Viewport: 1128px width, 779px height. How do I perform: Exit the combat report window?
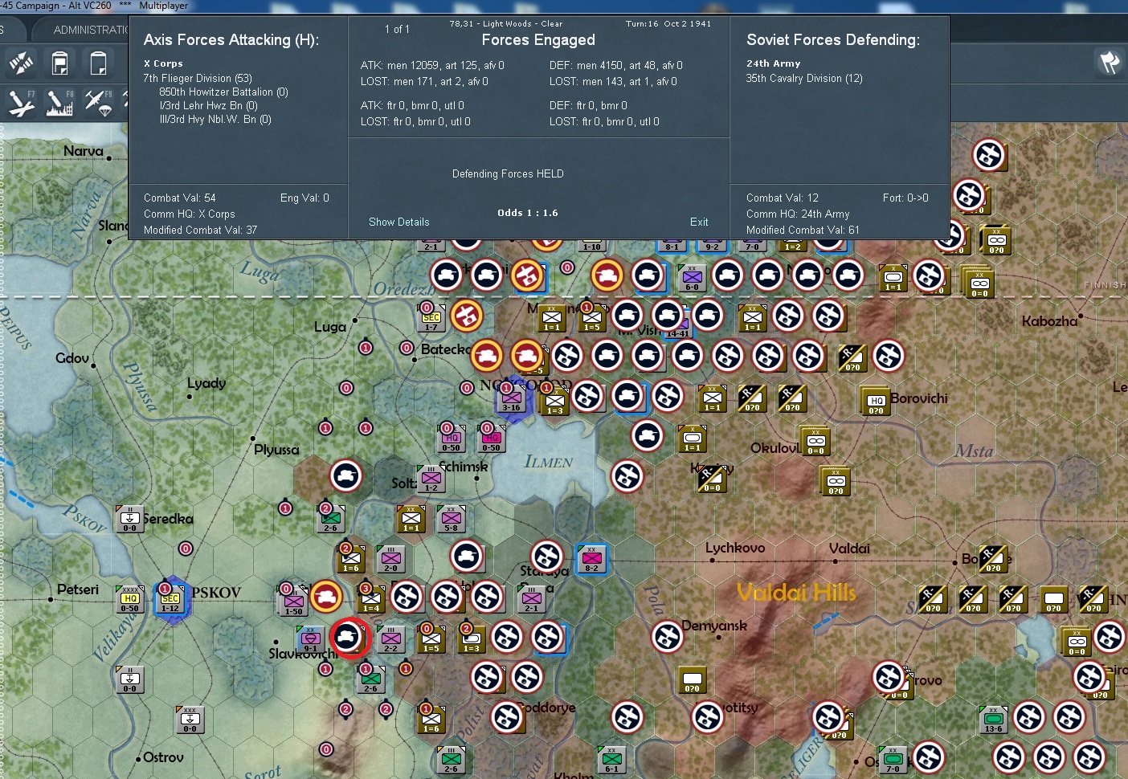click(699, 222)
